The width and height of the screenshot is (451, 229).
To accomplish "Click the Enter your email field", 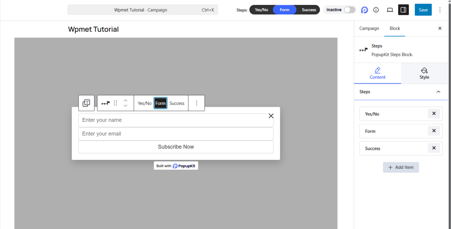I will pos(176,134).
